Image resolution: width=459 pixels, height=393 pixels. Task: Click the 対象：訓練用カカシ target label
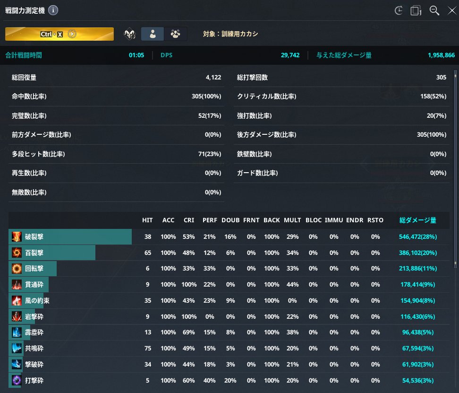(x=230, y=34)
